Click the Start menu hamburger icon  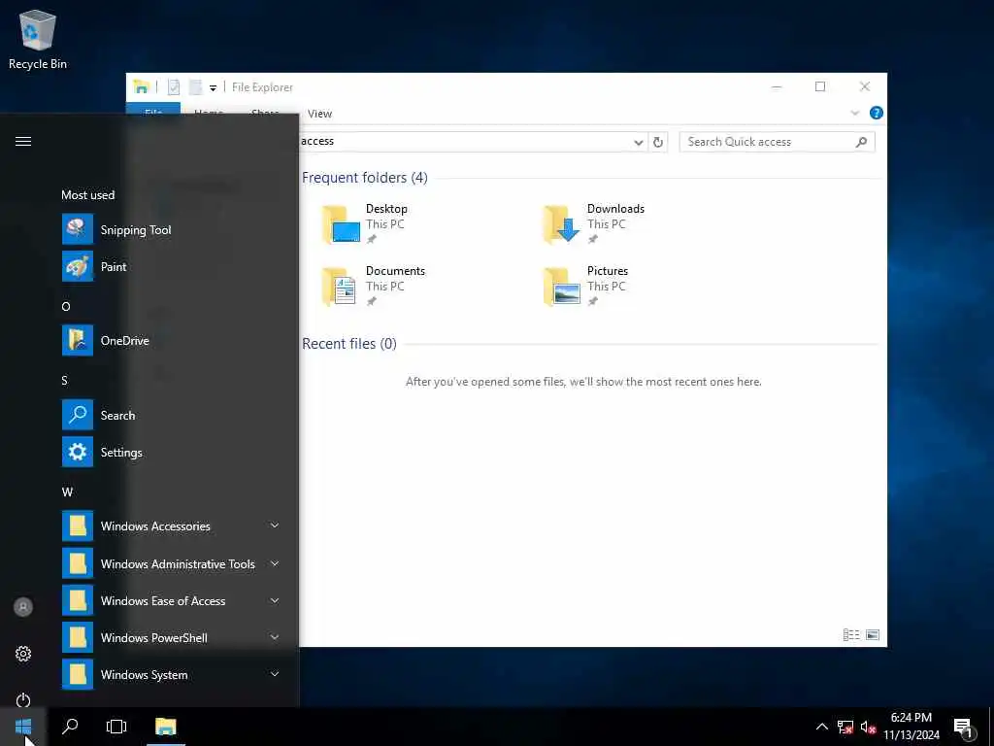coord(23,142)
